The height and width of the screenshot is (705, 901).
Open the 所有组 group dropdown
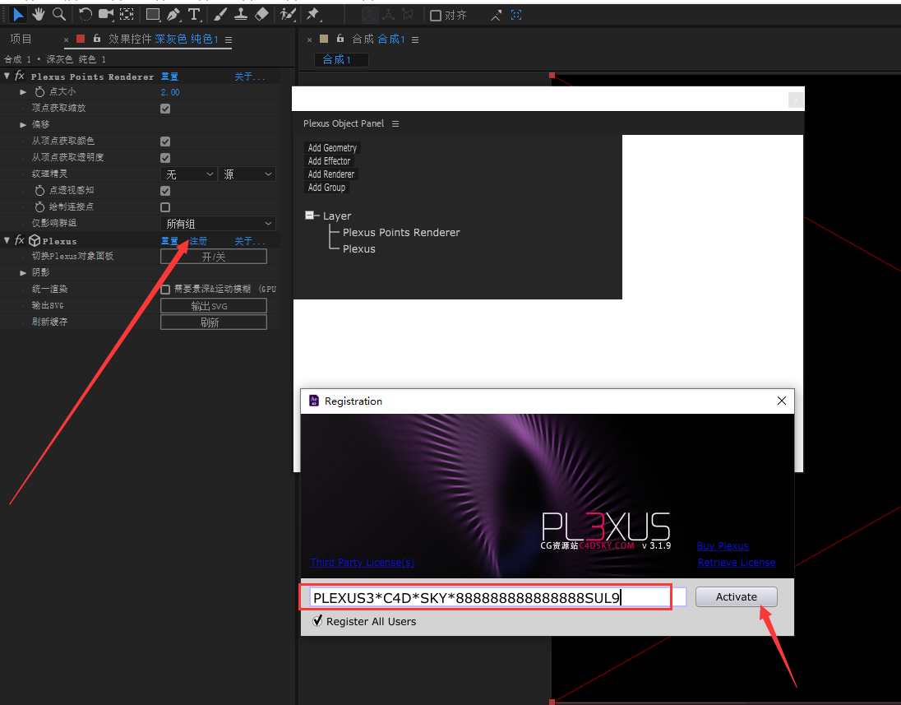[x=218, y=224]
